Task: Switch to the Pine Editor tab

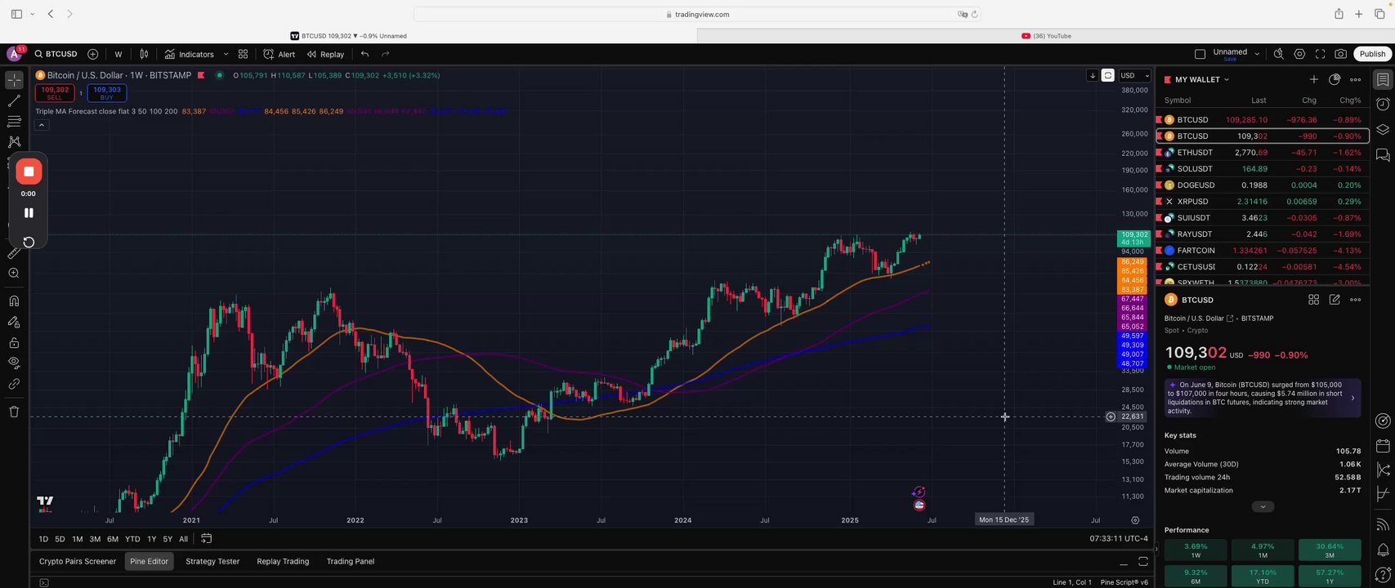Action: point(149,561)
